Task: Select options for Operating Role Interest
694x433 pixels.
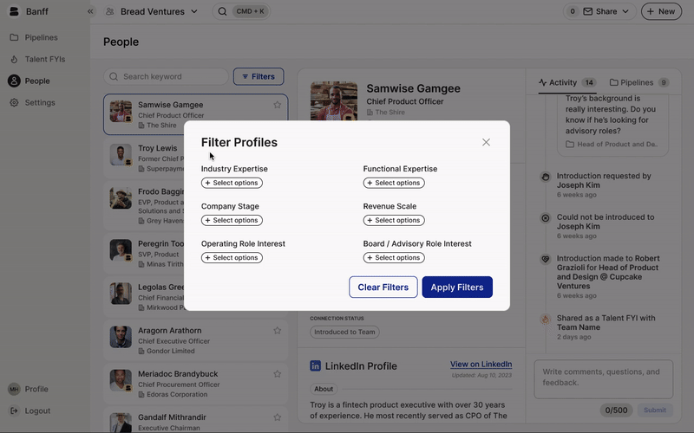Action: 232,257
